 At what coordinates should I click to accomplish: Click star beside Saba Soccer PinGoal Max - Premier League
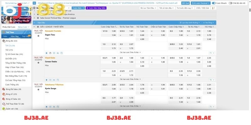[38, 18]
